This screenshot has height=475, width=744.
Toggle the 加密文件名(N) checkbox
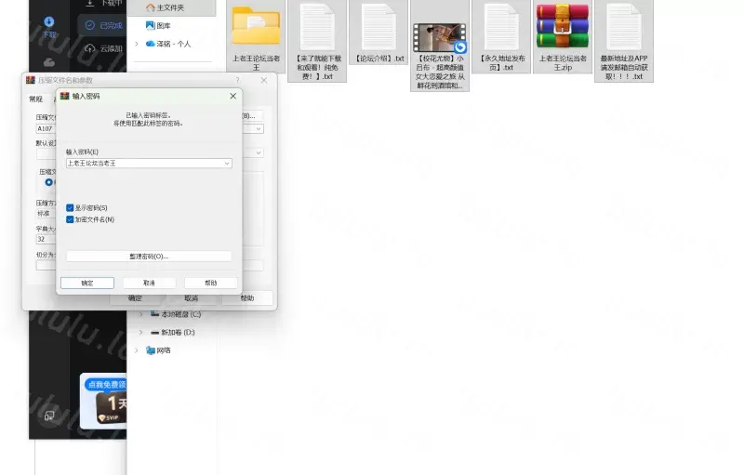click(70, 219)
